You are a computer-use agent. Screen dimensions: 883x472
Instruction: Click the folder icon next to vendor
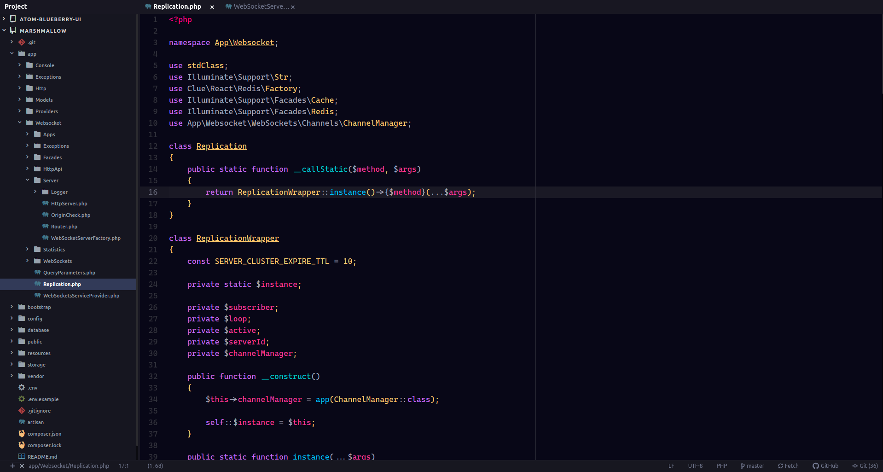tap(22, 376)
